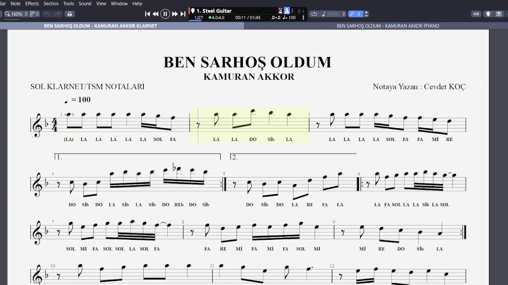Toggle loop playback
Viewport: 508px width, 285px height.
coord(314,14)
